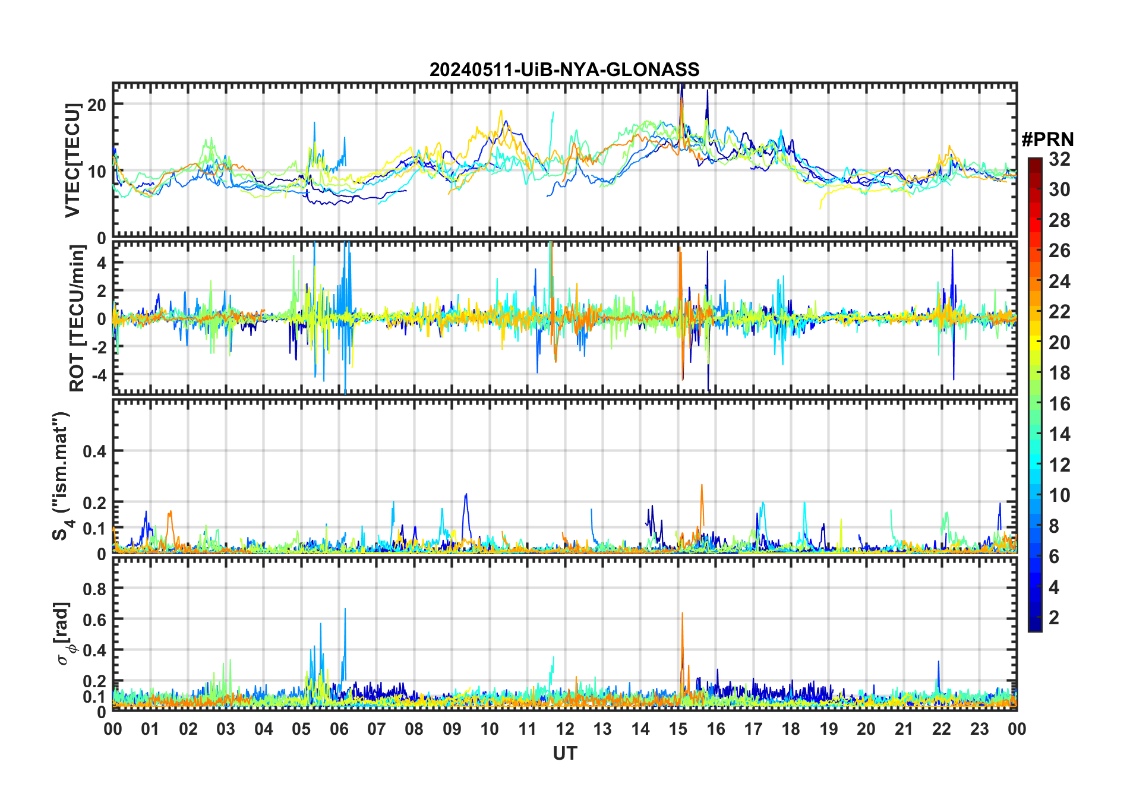This screenshot has width=1130, height=790.
Task: Click the plot title 20240511-UiB-NYA-GLONASS
Action: point(564,69)
